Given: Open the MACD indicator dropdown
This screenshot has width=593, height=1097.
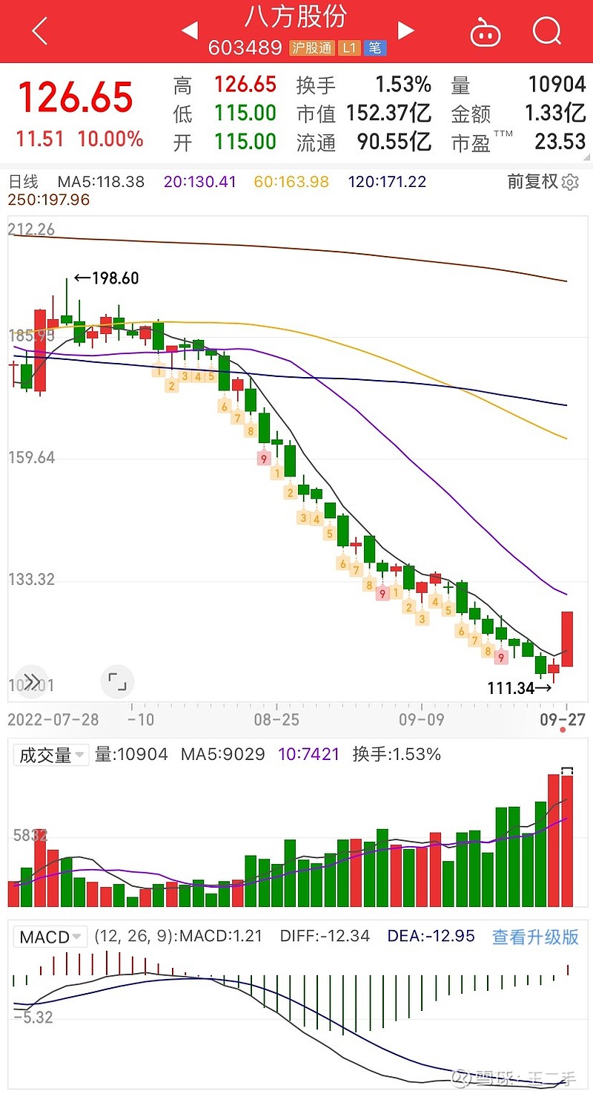Looking at the screenshot, I should (50, 936).
